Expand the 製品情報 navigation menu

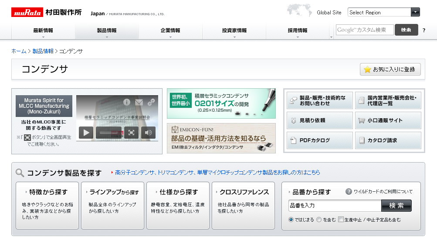click(x=107, y=31)
